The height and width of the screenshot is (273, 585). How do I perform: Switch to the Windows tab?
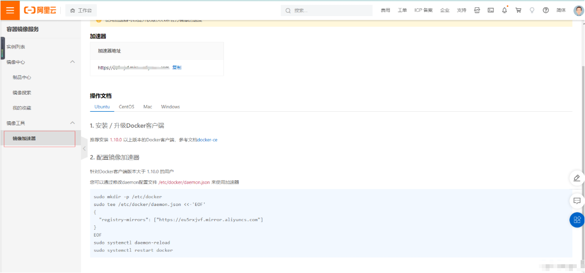pos(170,107)
